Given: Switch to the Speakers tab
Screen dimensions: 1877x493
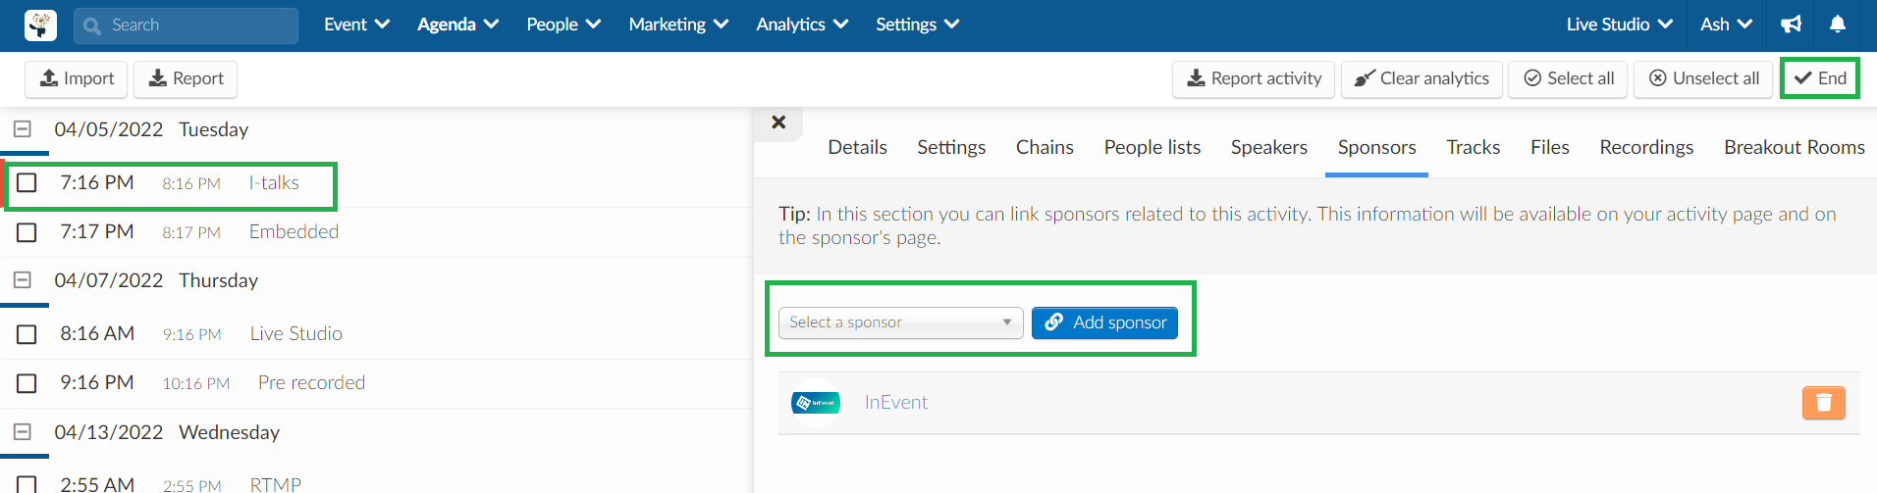Looking at the screenshot, I should pos(1268,147).
